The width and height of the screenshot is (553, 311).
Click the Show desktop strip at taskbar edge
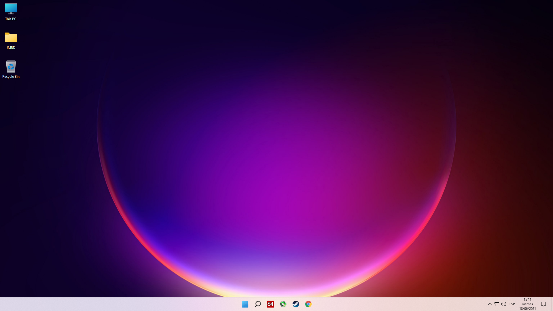(552, 304)
